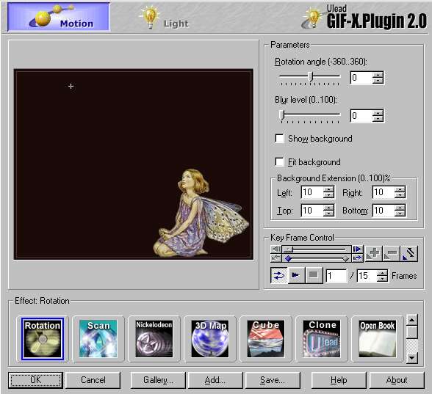Remove key frame with minus icon
This screenshot has width=432, height=394.
(x=391, y=253)
